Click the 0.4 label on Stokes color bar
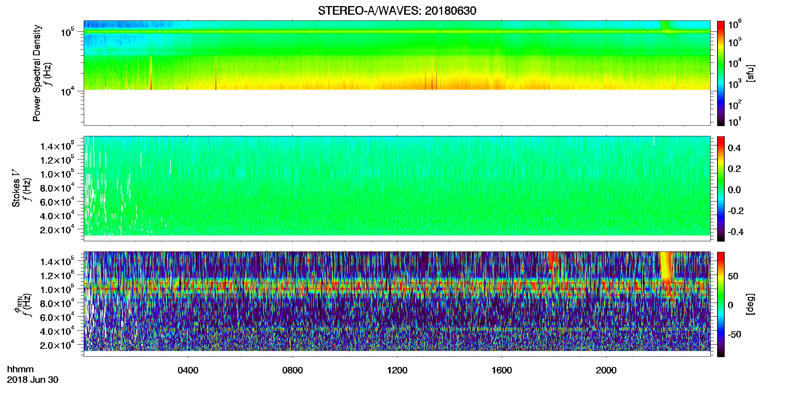Screen dimensions: 794x409 coord(734,148)
